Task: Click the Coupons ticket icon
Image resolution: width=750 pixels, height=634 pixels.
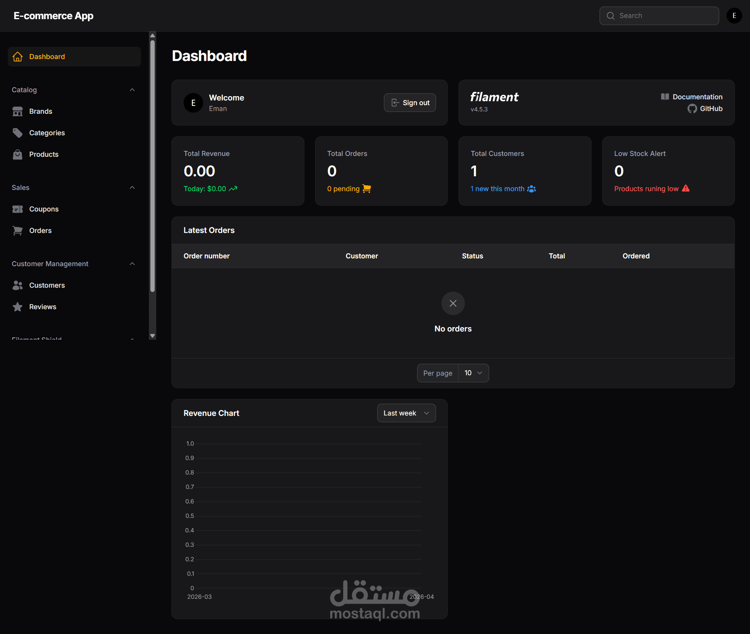Action: pos(18,209)
